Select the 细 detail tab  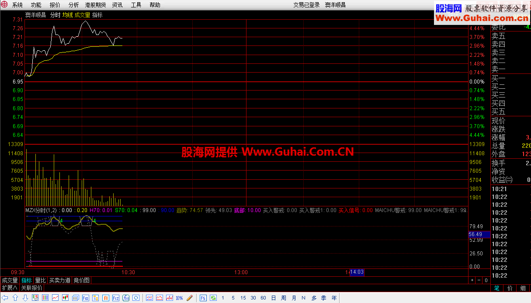pyautogui.click(x=523, y=288)
